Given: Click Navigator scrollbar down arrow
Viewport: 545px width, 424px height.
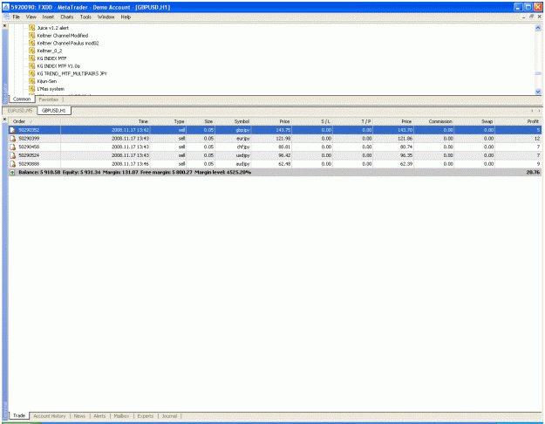Looking at the screenshot, I should click(538, 92).
